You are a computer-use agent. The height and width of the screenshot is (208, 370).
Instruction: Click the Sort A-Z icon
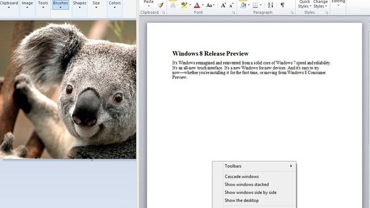tap(271, 5)
